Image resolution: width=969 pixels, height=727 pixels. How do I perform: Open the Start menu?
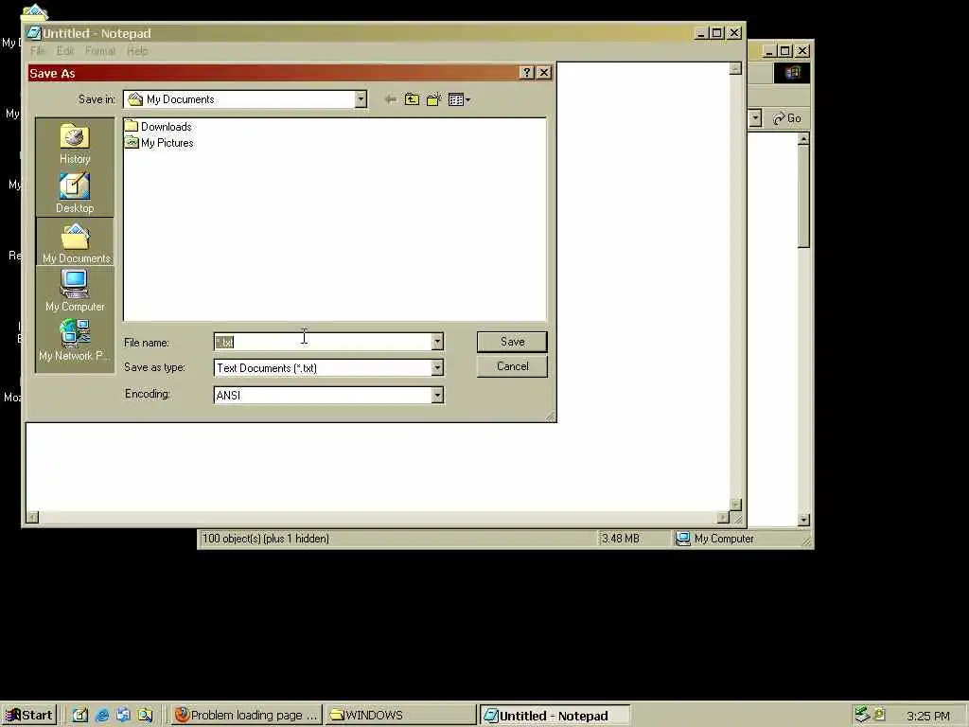click(x=29, y=716)
